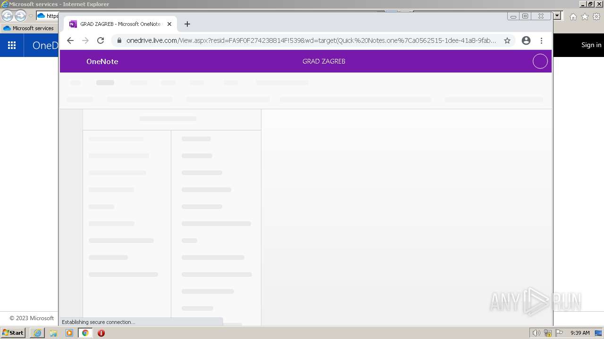Maximize the Chrome window

pos(525,16)
